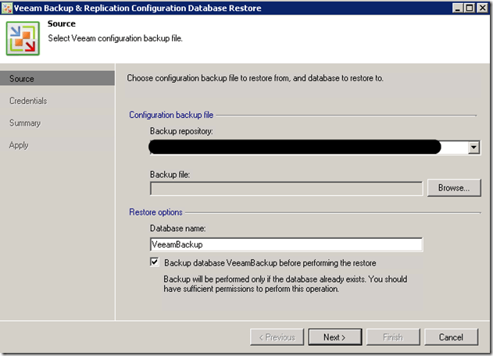The image size is (493, 356).
Task: Maximize the Configuration Database Restore window
Action: point(470,8)
